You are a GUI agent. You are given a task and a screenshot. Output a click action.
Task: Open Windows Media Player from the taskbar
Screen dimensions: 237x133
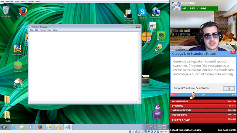click(31, 127)
